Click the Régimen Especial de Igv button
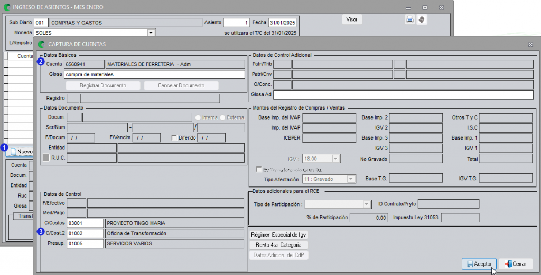Viewport: 541px width, 275px height. click(x=278, y=235)
